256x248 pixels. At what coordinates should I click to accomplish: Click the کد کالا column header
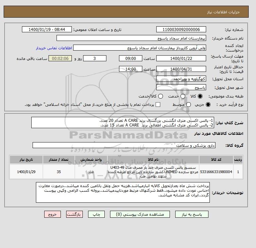coord(216,159)
